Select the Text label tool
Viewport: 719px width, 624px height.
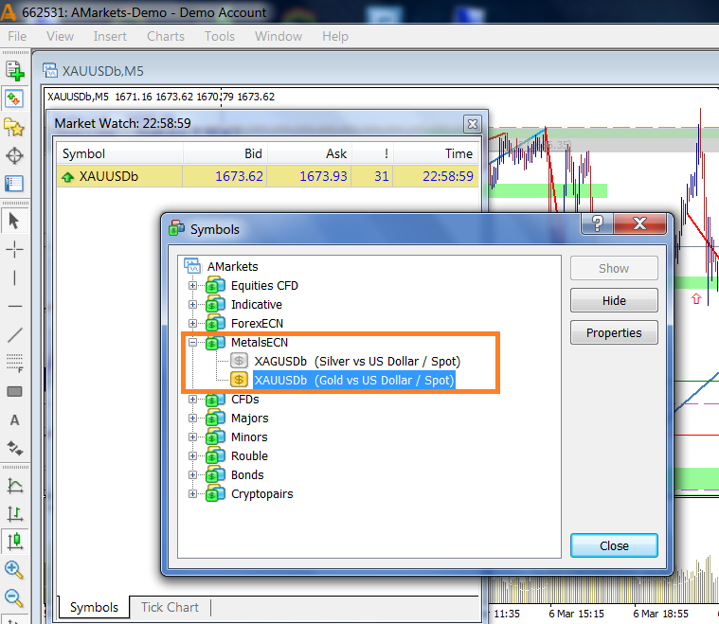click(x=14, y=420)
